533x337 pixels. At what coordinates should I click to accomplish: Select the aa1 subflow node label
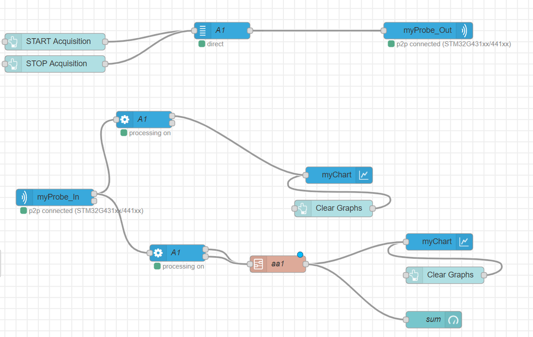pos(277,264)
